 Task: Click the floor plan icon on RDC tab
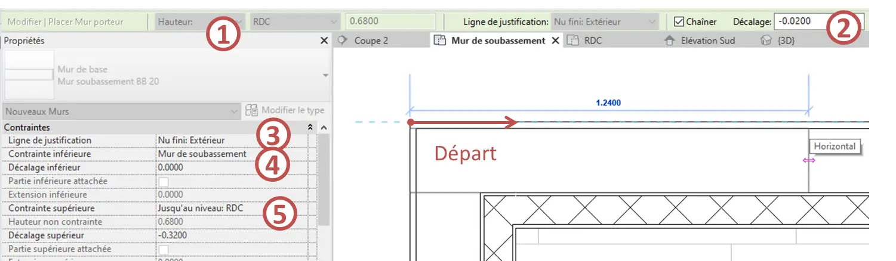click(x=573, y=41)
